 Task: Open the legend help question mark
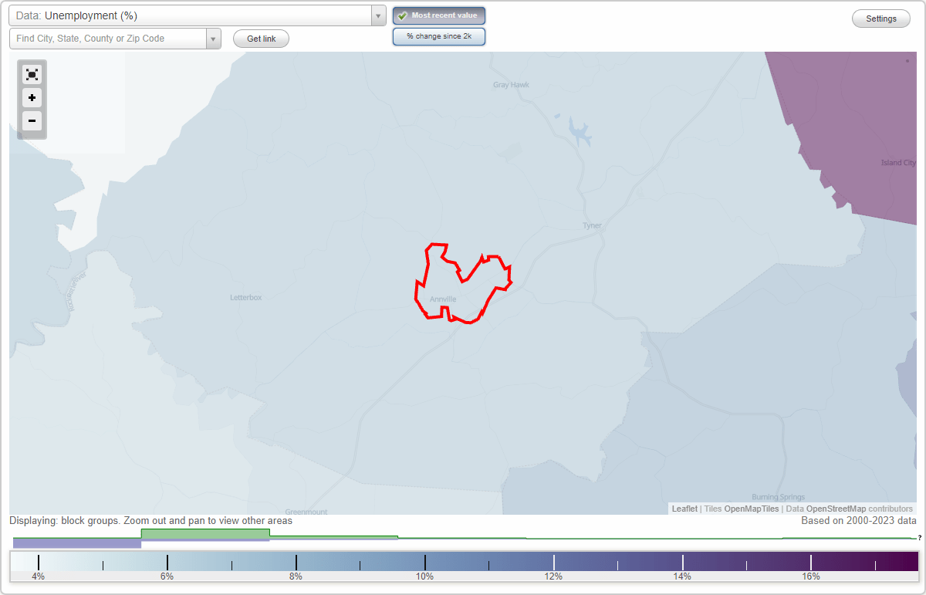[x=919, y=538]
